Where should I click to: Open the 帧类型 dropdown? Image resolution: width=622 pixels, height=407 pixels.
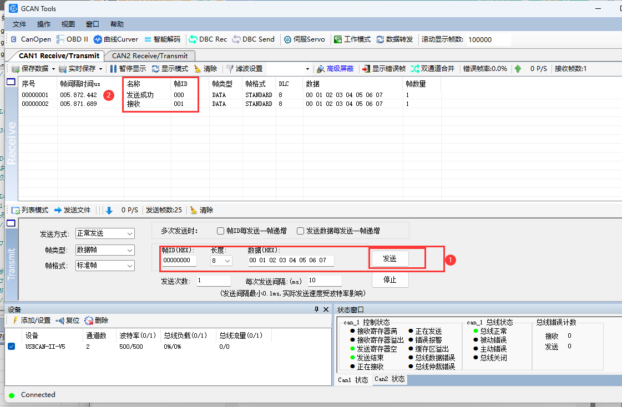click(x=105, y=250)
